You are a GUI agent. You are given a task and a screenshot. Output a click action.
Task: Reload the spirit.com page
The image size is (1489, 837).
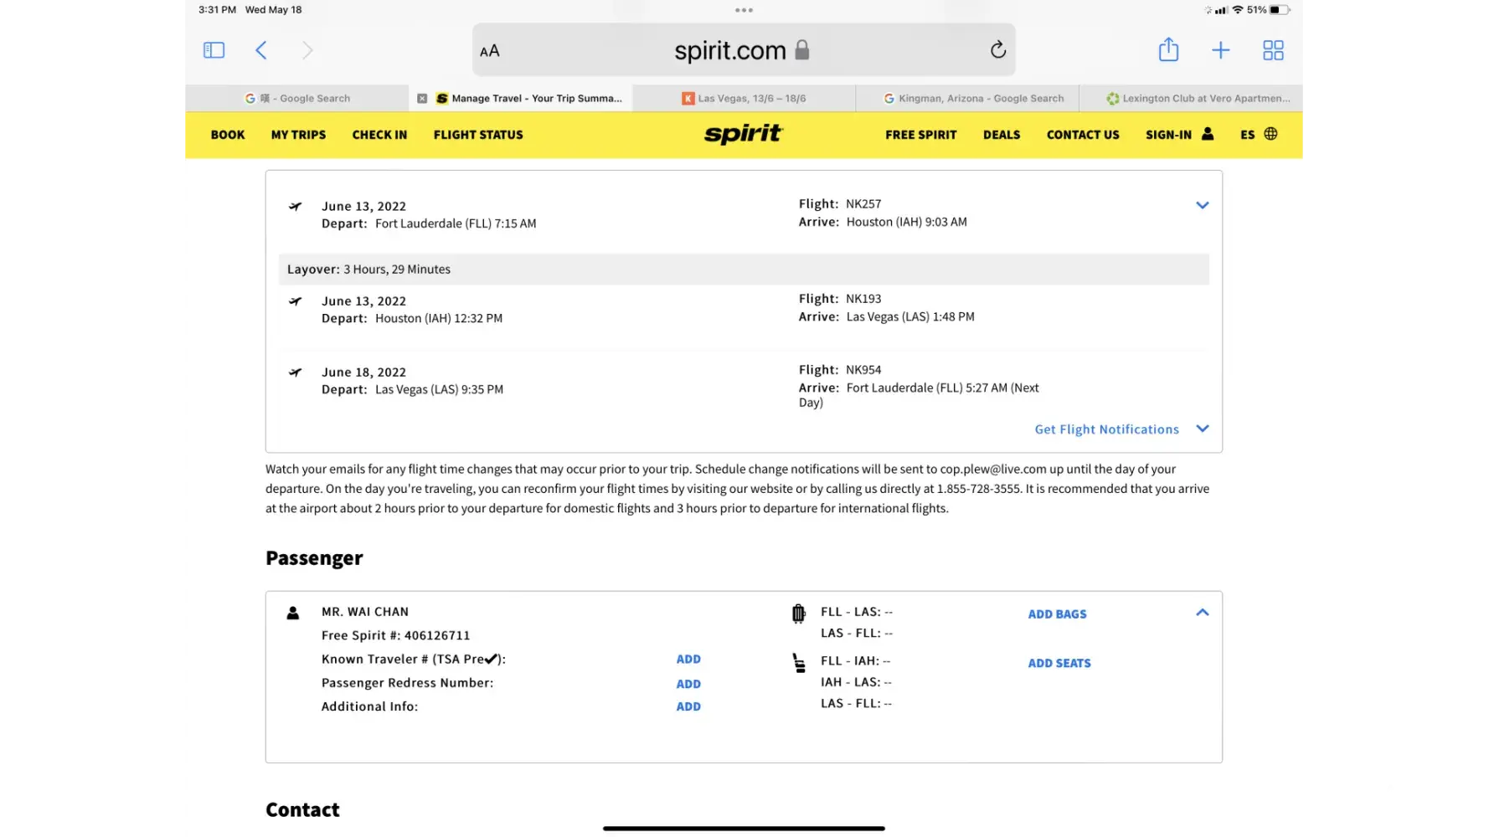tap(997, 50)
